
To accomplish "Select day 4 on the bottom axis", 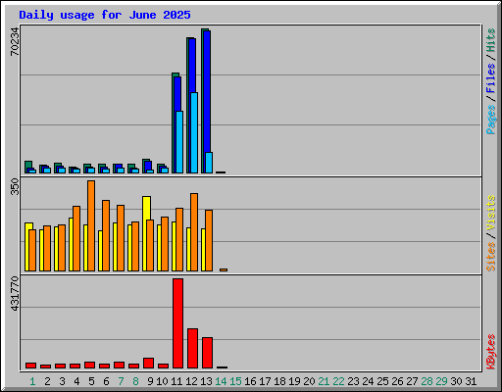I will [x=76, y=381].
